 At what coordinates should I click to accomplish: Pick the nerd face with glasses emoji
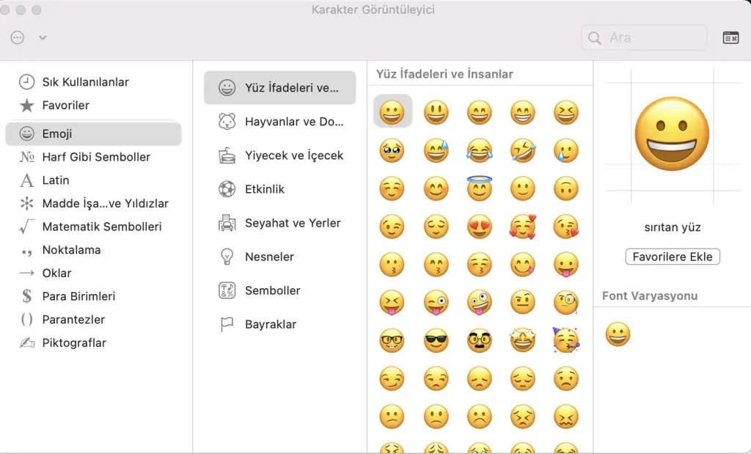click(392, 340)
